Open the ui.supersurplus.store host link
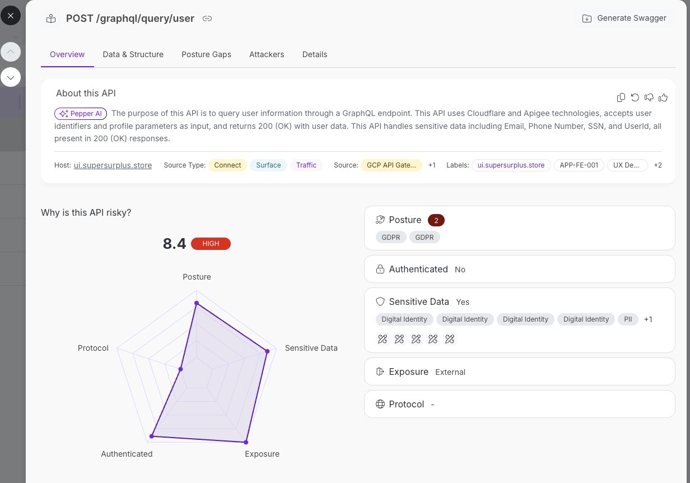Viewport: 690px width, 483px height. [113, 165]
